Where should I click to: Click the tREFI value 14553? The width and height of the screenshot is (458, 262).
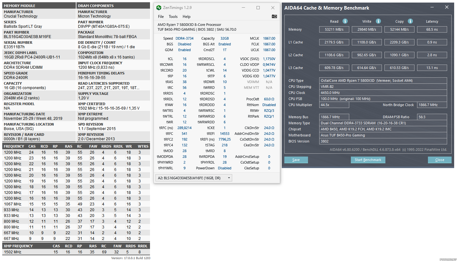tap(225, 134)
